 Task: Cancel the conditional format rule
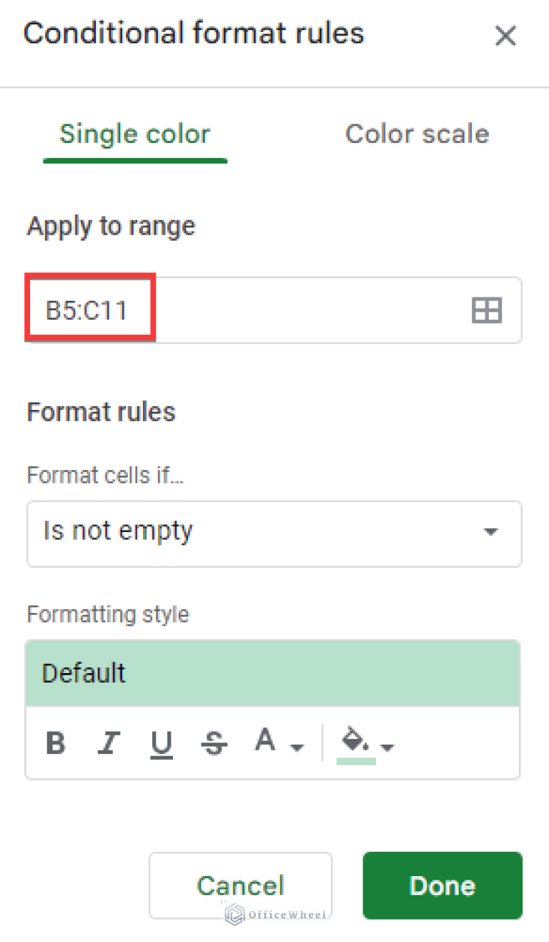pyautogui.click(x=240, y=885)
